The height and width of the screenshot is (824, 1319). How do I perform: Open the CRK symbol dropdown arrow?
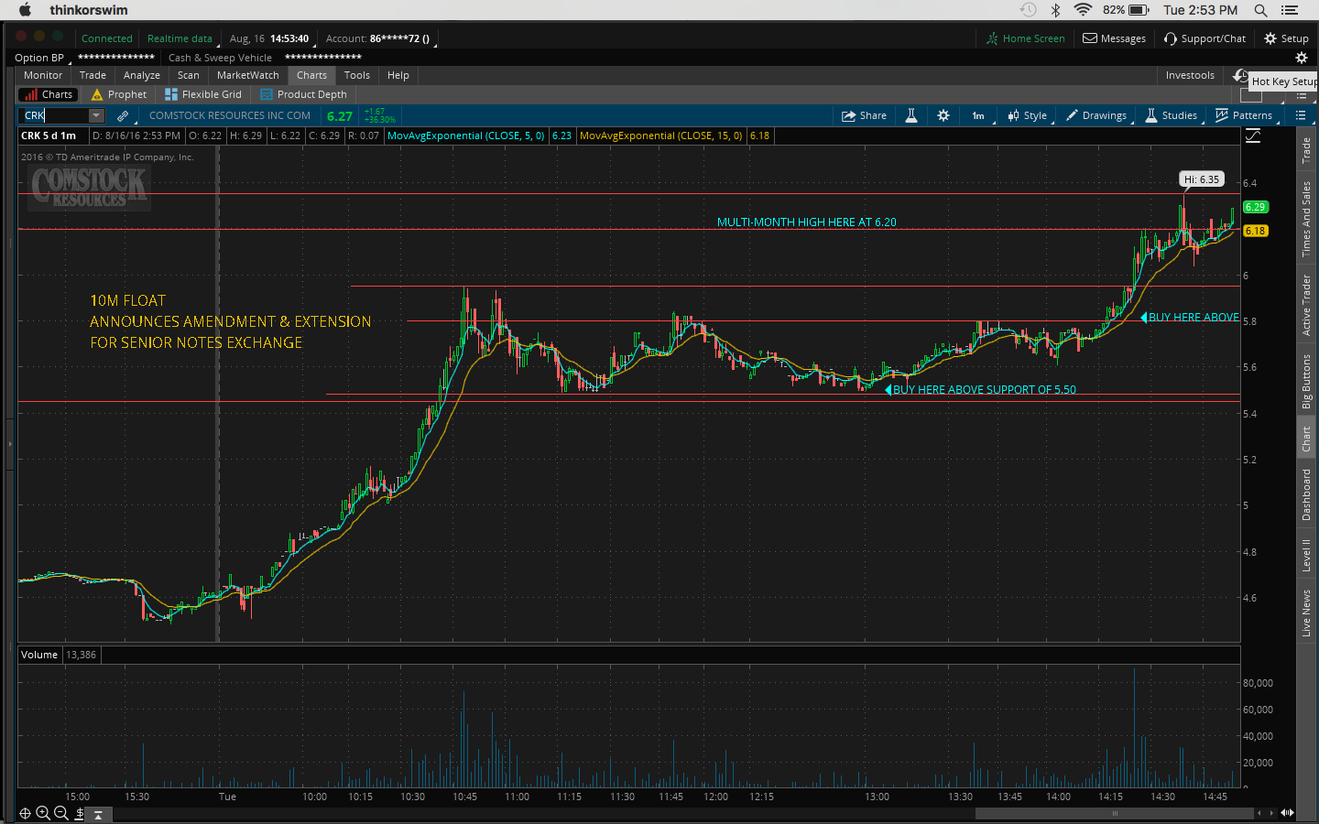96,115
